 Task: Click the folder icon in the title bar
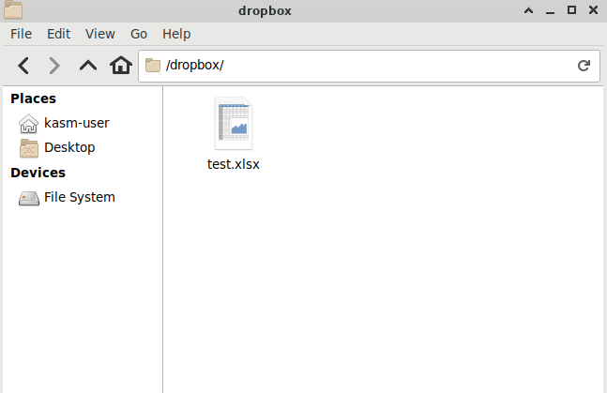click(x=13, y=10)
